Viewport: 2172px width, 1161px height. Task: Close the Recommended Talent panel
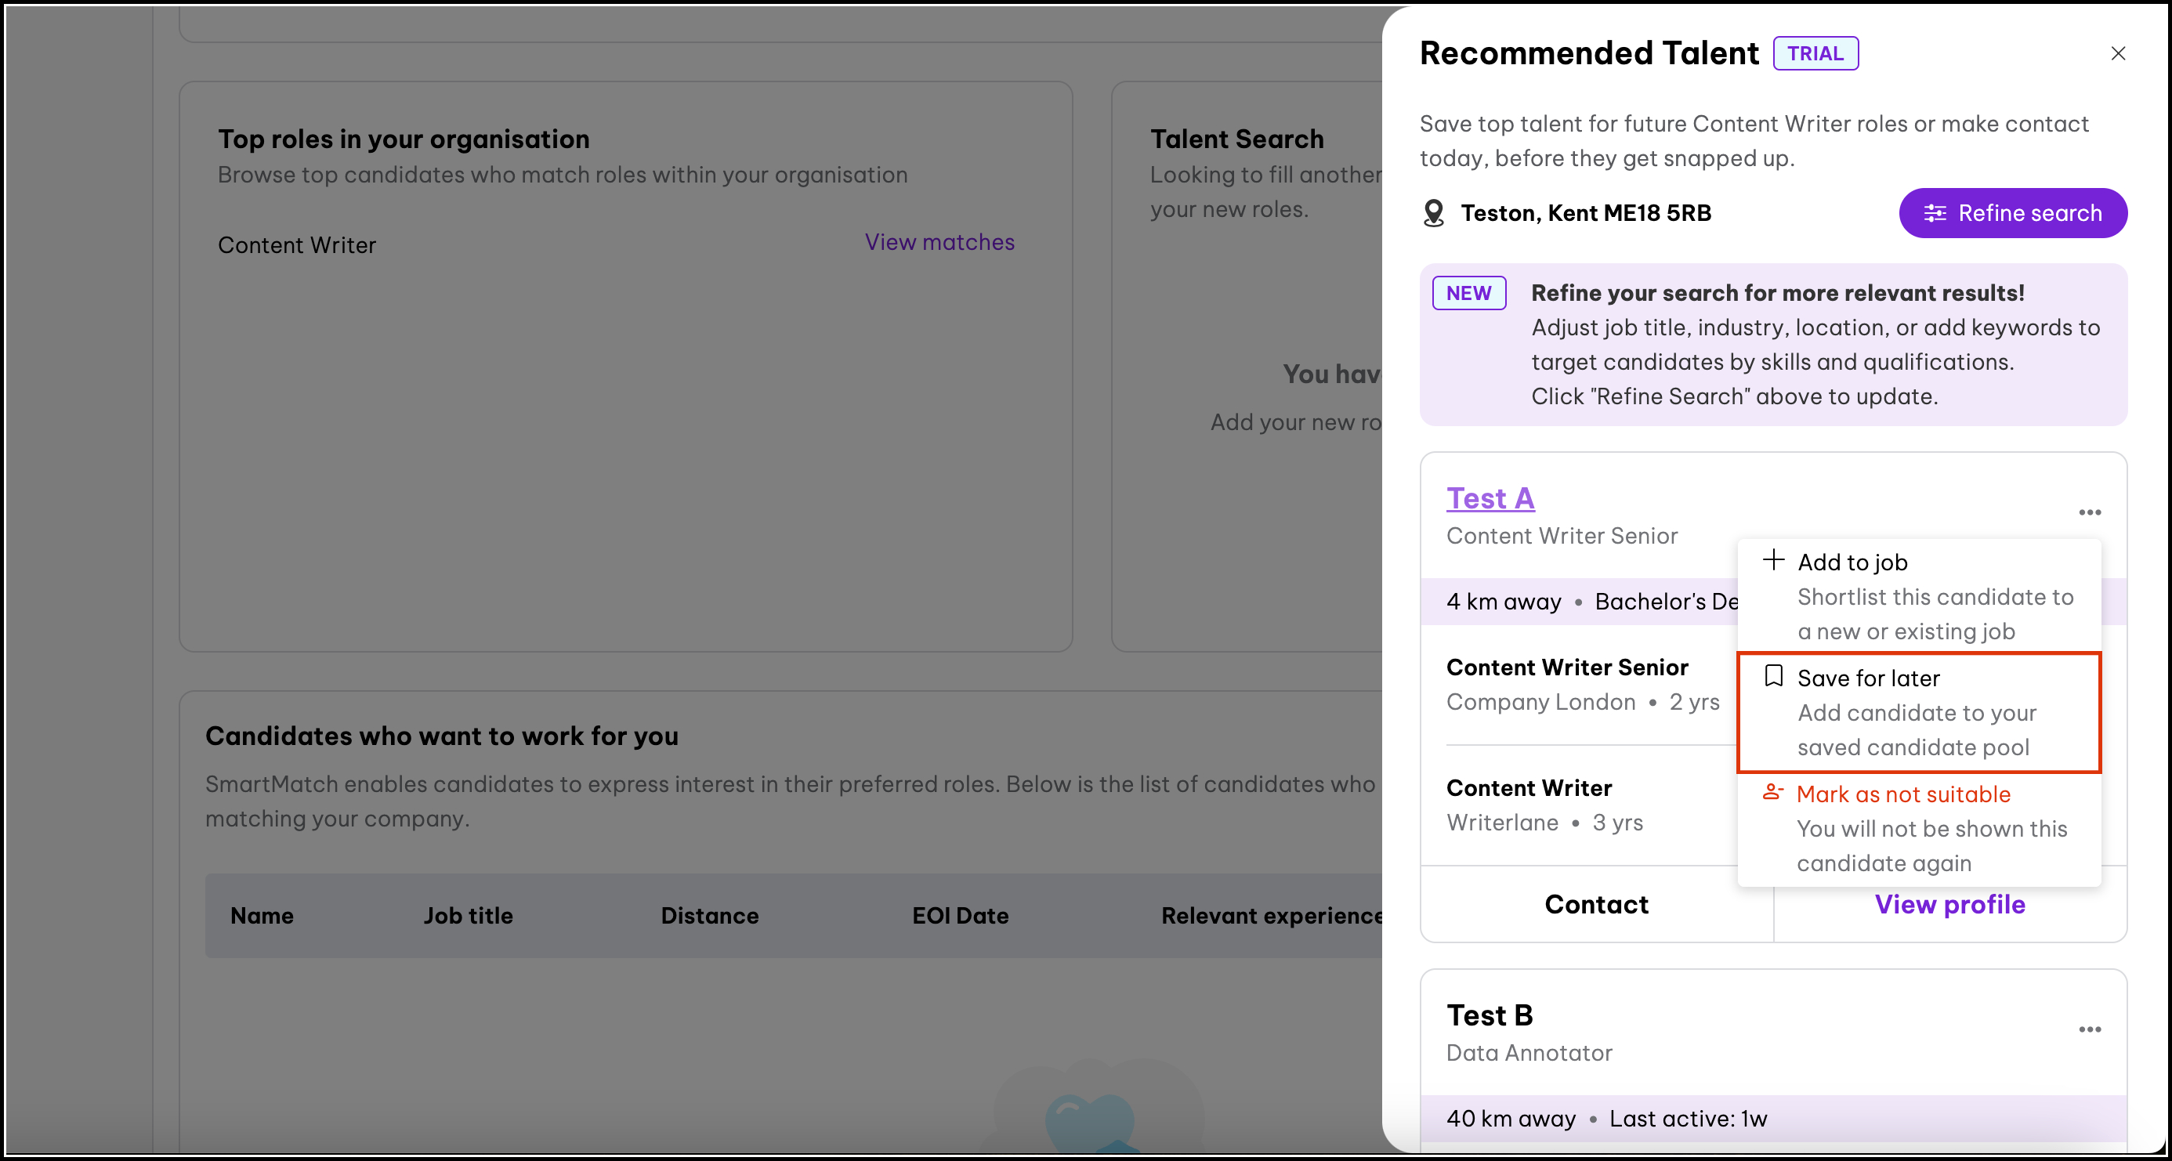[x=2117, y=53]
